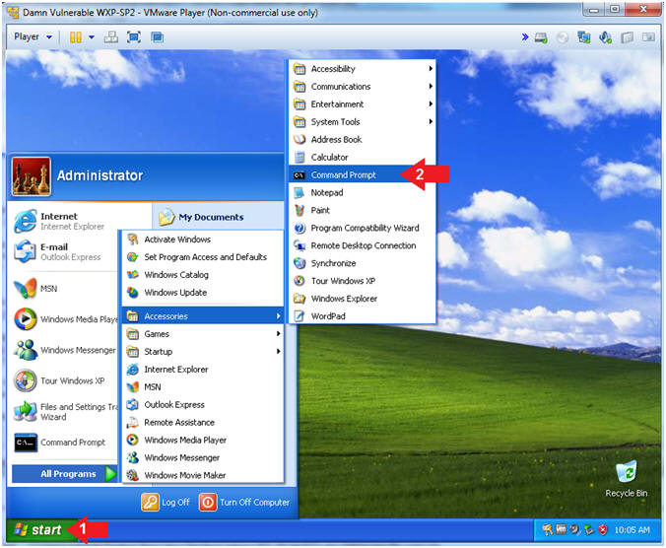
Task: Launch WordPad
Action: 363,316
